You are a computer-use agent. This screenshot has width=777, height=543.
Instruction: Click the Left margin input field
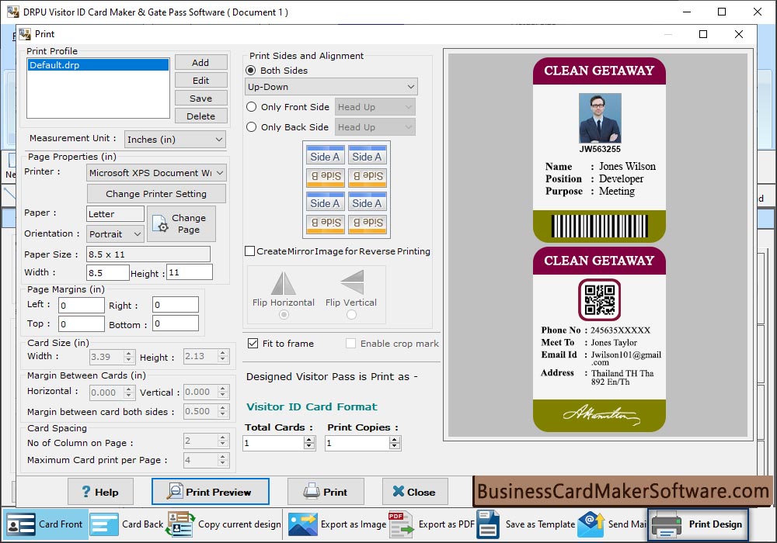point(82,305)
